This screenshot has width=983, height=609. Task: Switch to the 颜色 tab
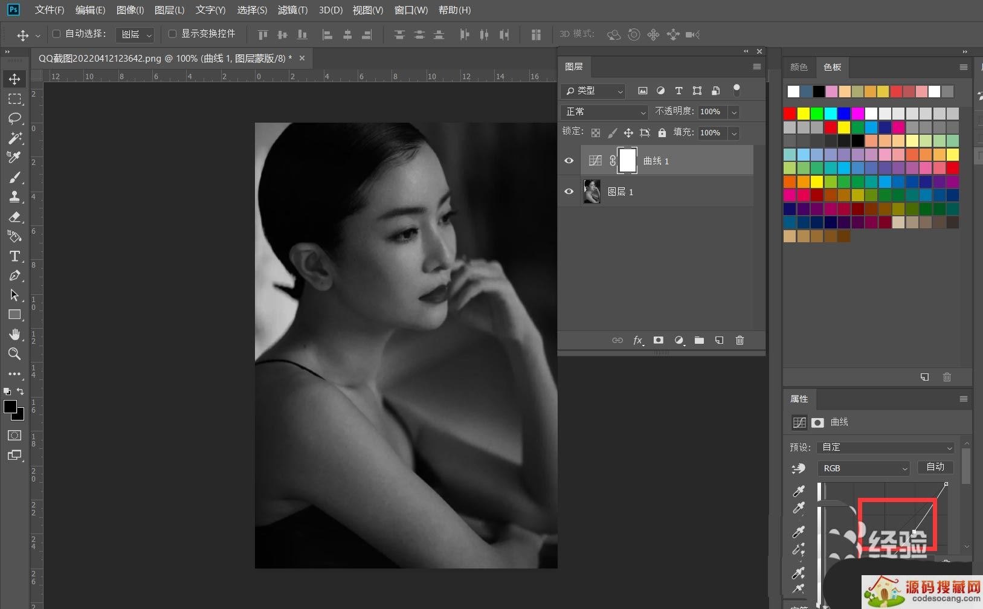(x=799, y=67)
